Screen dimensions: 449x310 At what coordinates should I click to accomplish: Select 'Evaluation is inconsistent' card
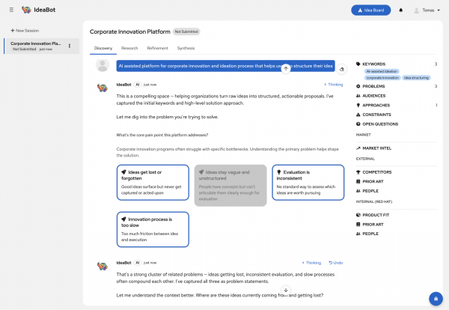(x=308, y=182)
